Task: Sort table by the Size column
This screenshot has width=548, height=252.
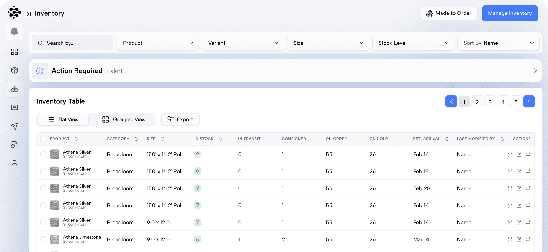Action: click(x=162, y=139)
